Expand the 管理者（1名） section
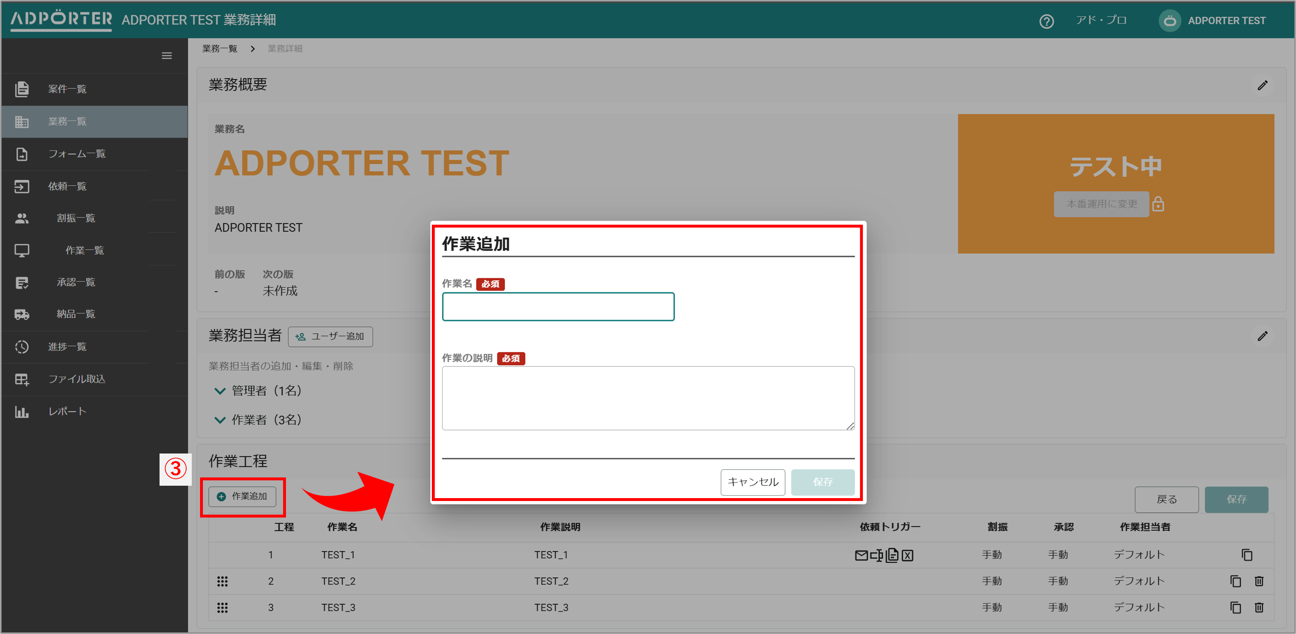This screenshot has width=1296, height=634. coord(220,391)
